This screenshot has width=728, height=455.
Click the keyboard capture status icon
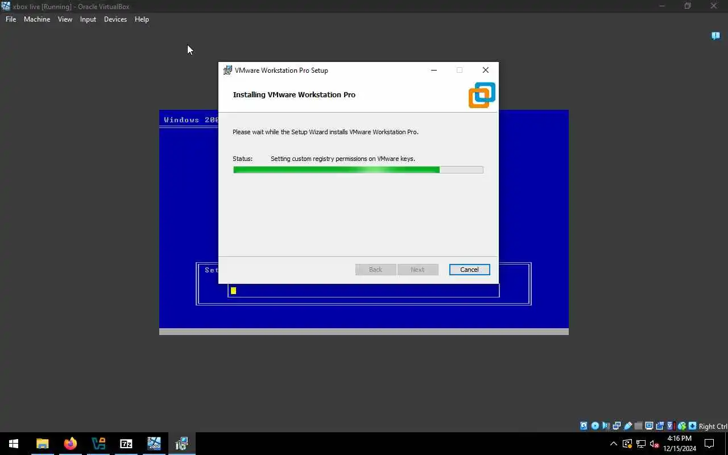(692, 426)
